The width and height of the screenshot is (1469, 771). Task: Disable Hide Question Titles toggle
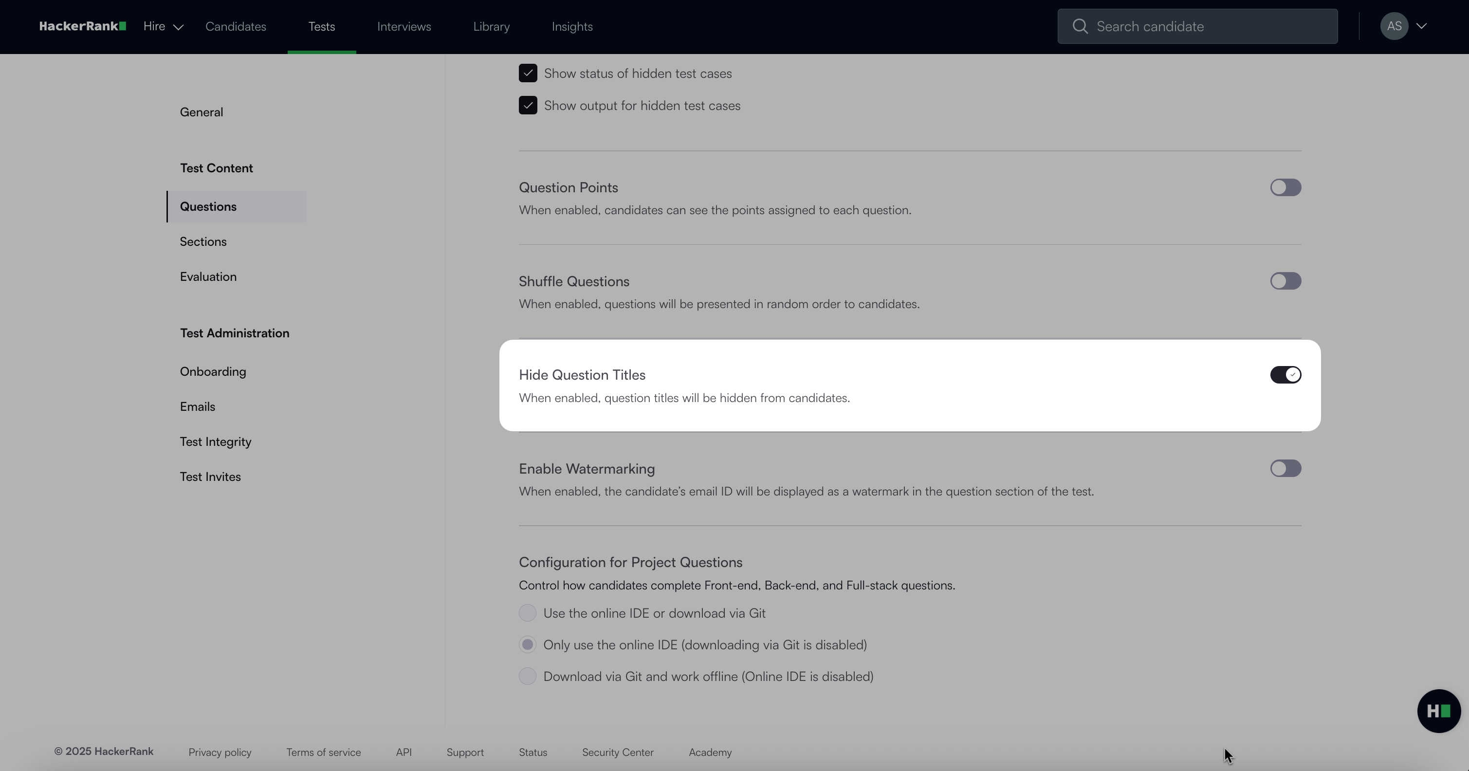click(1285, 375)
